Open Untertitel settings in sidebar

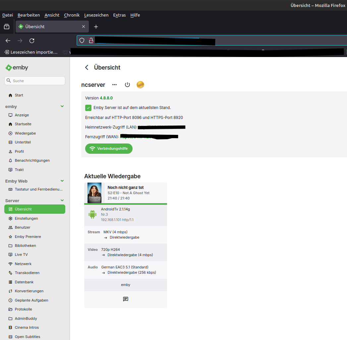[35, 142]
